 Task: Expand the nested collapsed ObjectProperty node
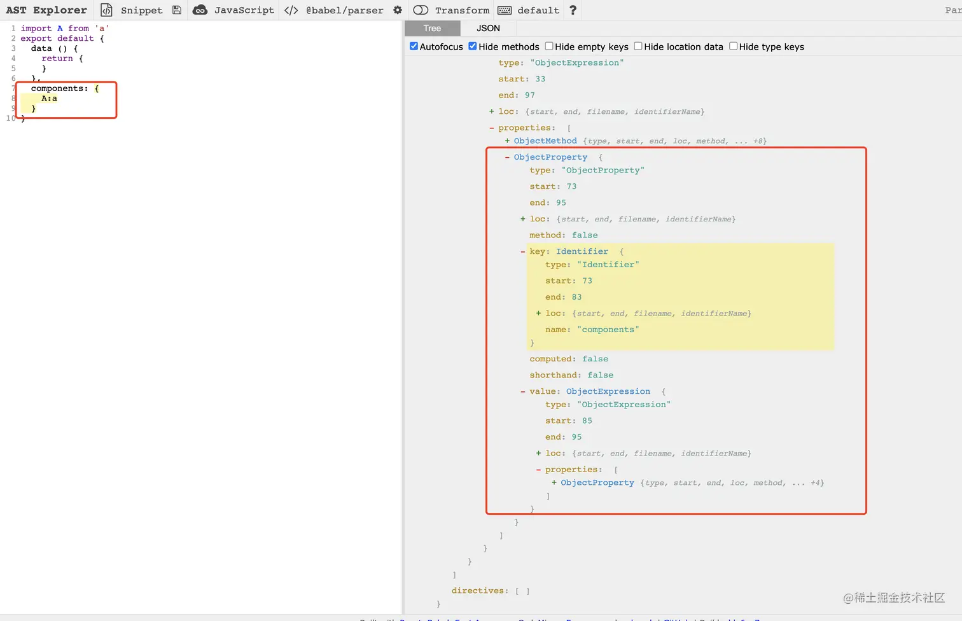click(554, 483)
